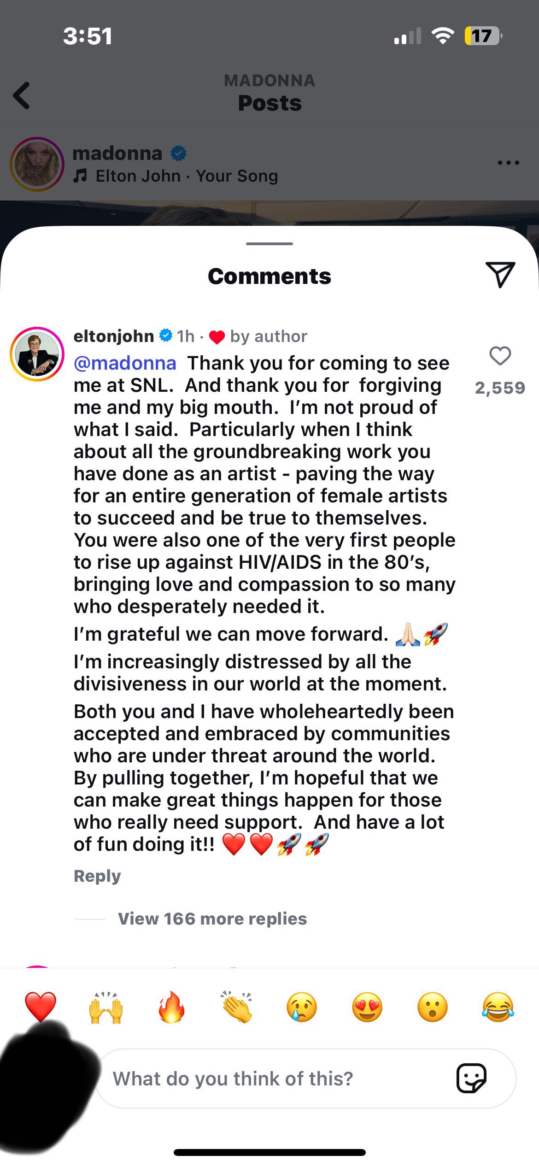The width and height of the screenshot is (539, 1167).
Task: React with the tears of joy emoji
Action: click(498, 1007)
